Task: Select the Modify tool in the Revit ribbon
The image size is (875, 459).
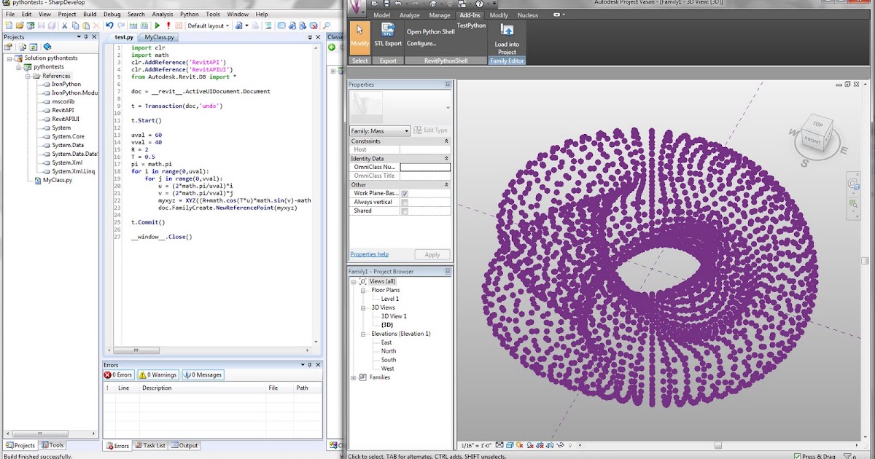Action: pos(358,35)
